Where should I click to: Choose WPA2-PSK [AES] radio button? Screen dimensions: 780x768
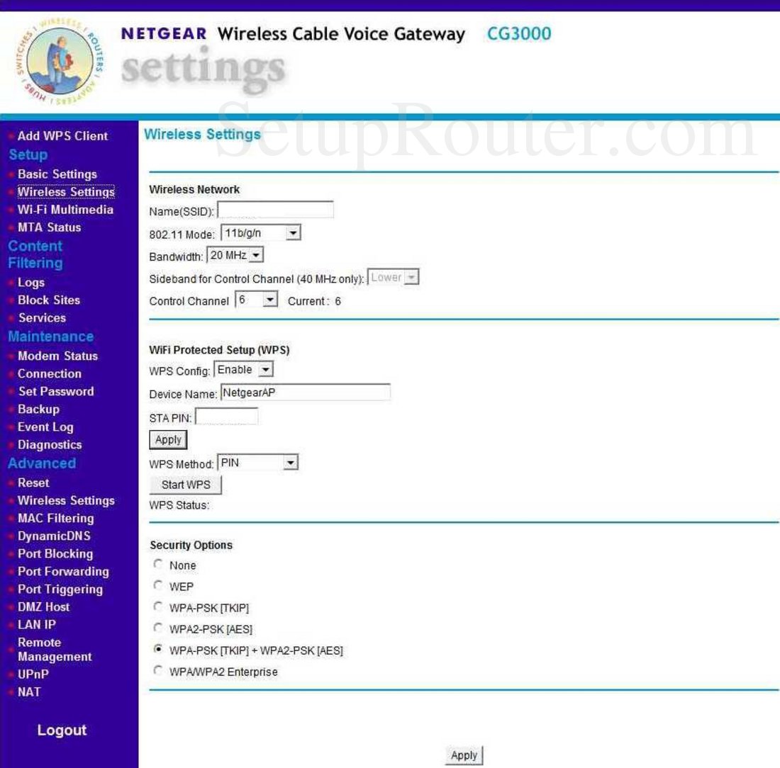coord(157,628)
